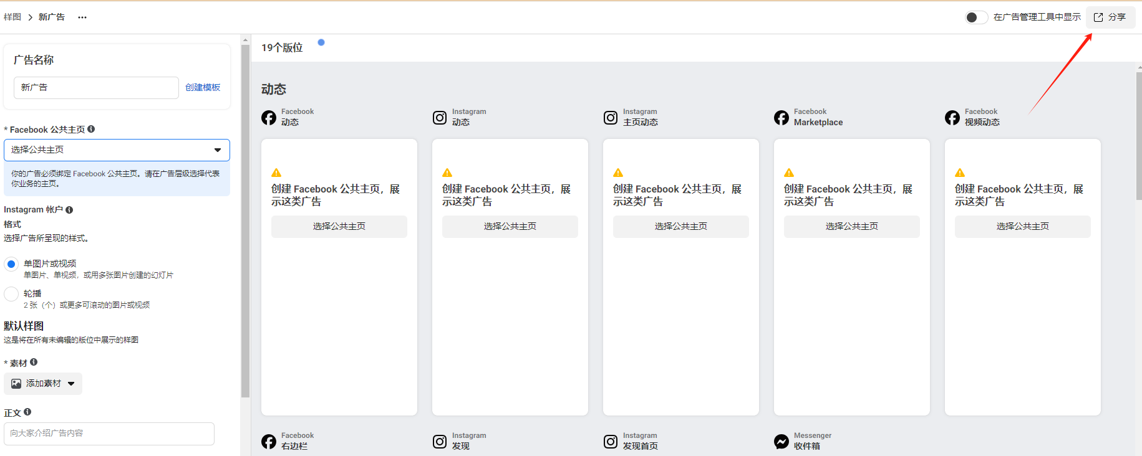Click the 19个版位 label
Screen dimensions: 1142x456
pos(282,48)
